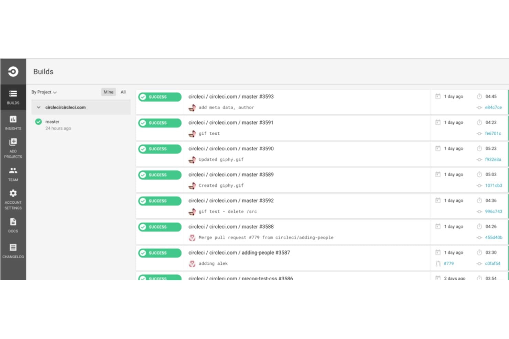
Task: Open build circleci.com / adding-people #3587
Action: [x=239, y=252]
